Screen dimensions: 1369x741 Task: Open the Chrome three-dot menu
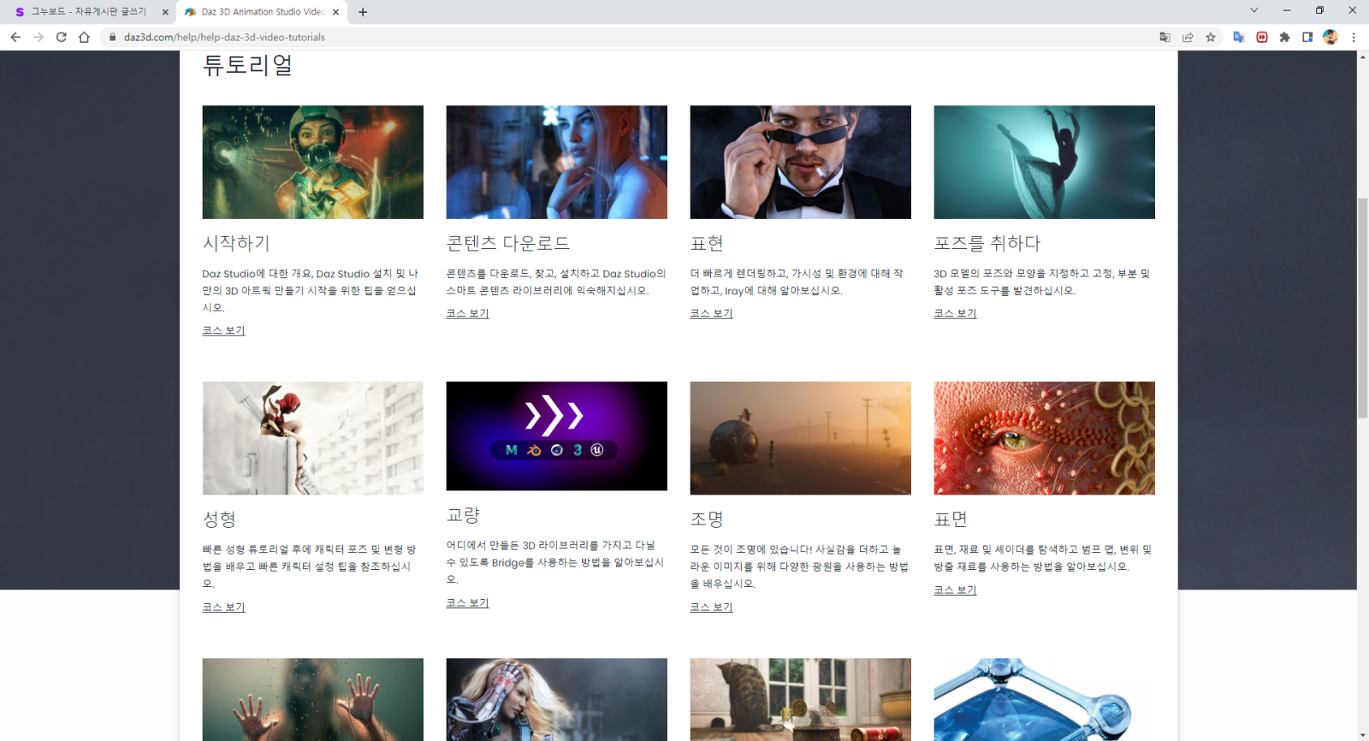(1354, 37)
